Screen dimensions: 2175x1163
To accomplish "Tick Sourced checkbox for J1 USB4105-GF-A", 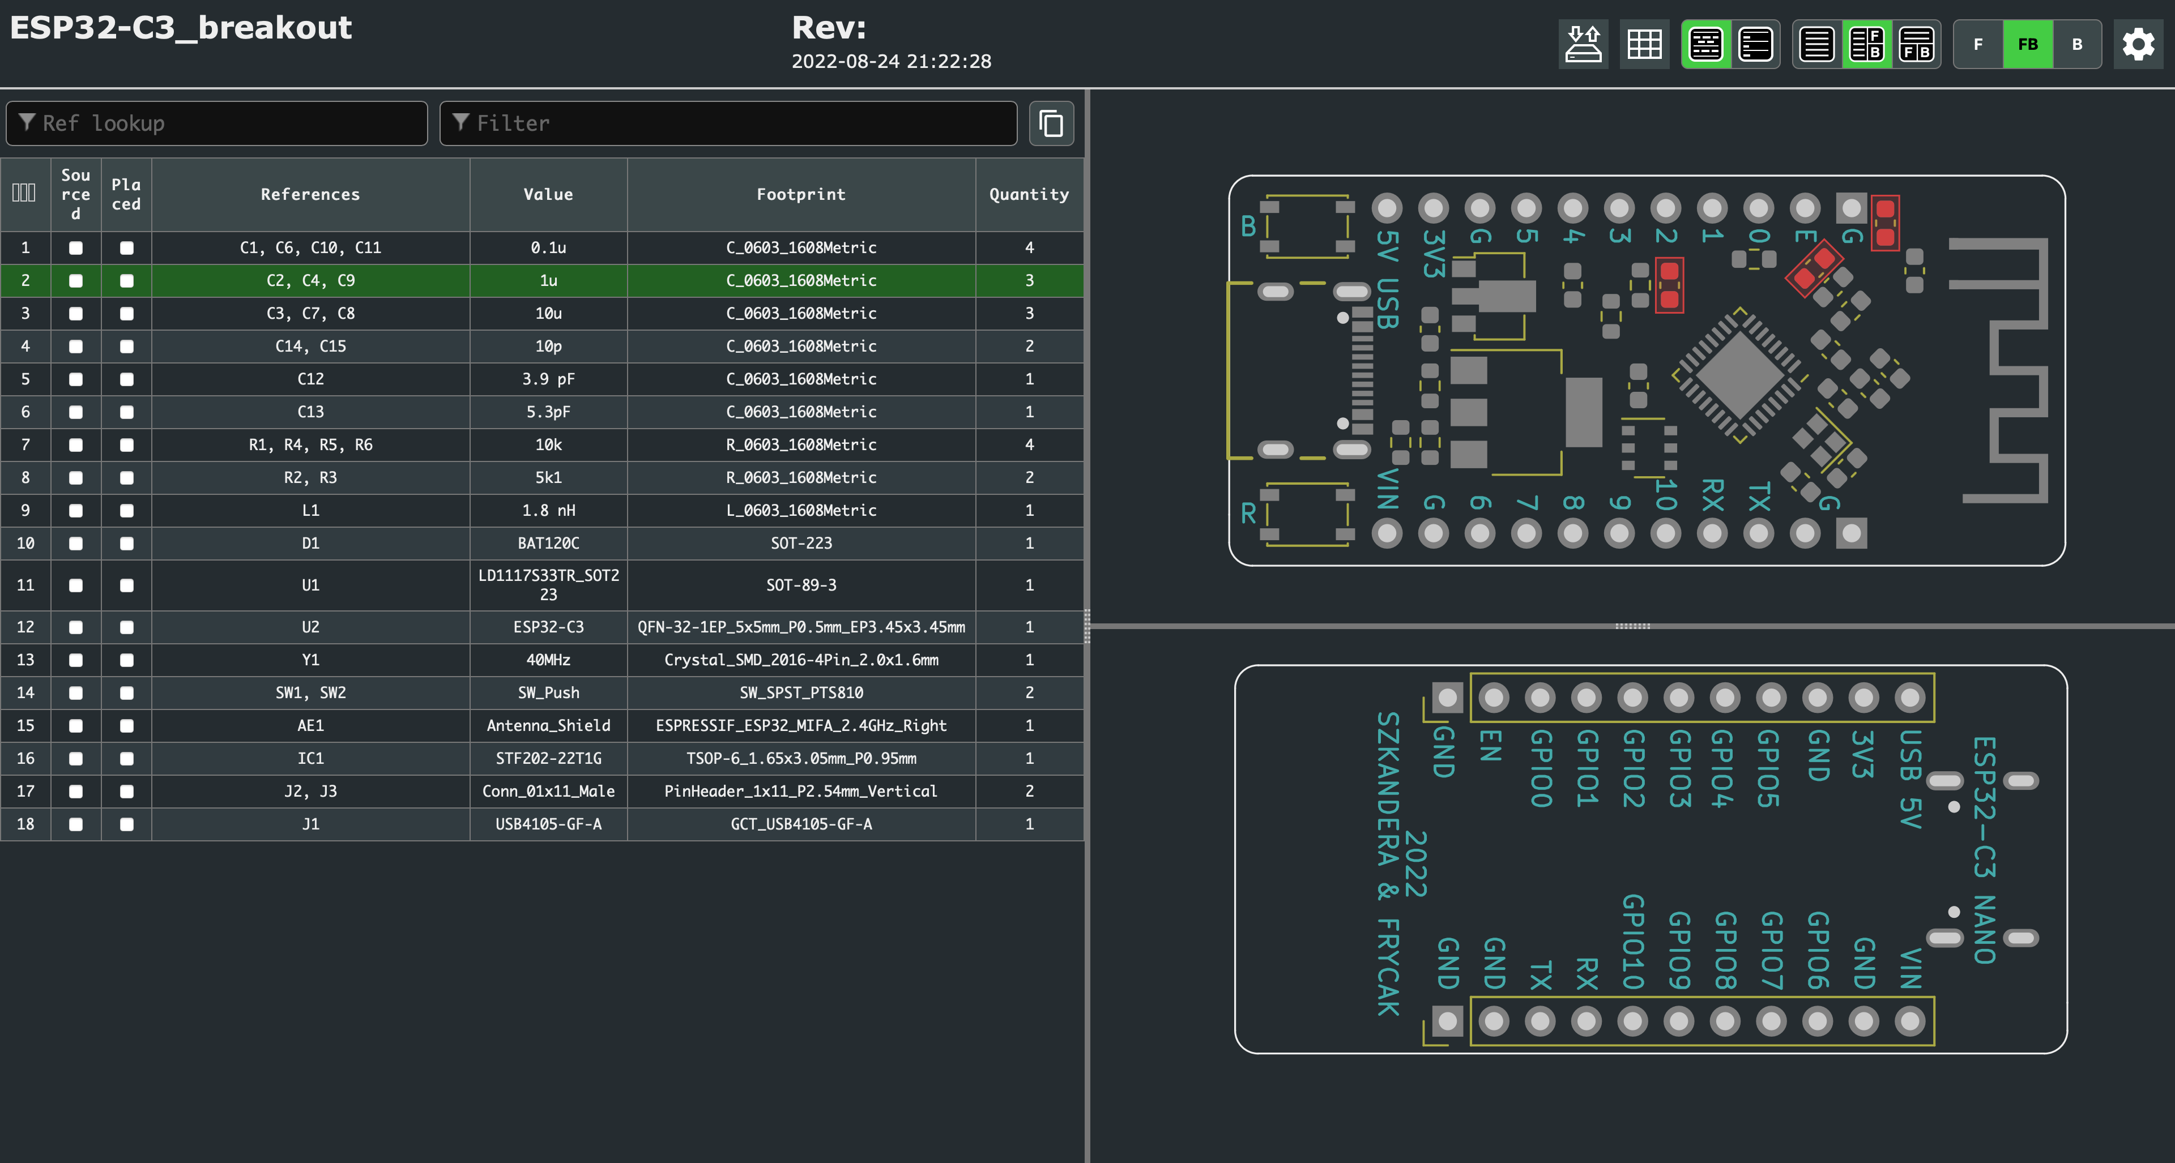I will tap(76, 824).
